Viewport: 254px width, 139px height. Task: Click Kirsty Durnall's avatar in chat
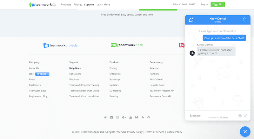(x=192, y=53)
